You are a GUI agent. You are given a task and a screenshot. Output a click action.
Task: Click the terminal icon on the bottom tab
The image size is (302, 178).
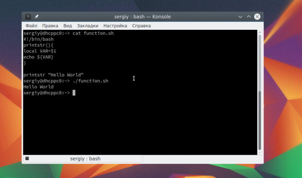[x=27, y=158]
